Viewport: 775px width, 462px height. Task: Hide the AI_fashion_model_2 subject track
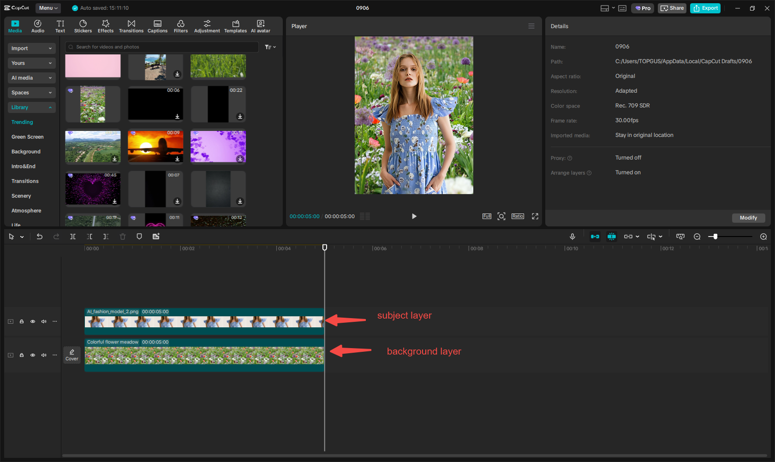(33, 321)
